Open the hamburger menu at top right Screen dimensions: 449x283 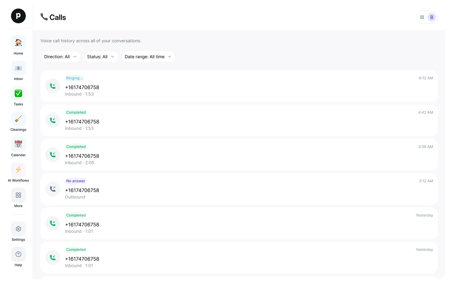[422, 17]
